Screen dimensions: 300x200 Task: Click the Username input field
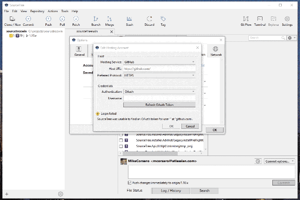point(159,98)
